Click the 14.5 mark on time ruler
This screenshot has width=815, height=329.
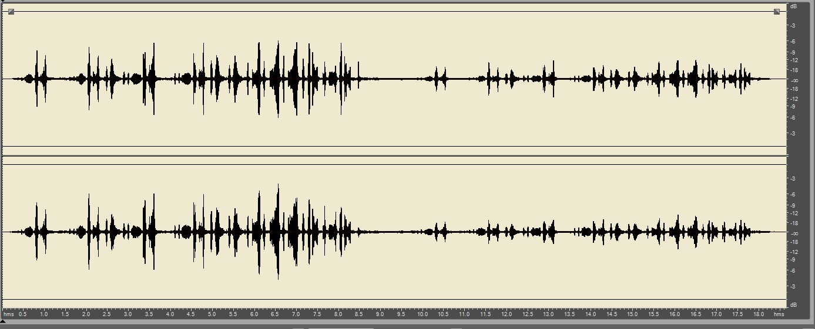[x=611, y=314]
